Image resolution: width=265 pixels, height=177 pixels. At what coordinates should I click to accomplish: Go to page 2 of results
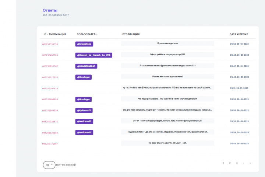(x=230, y=163)
